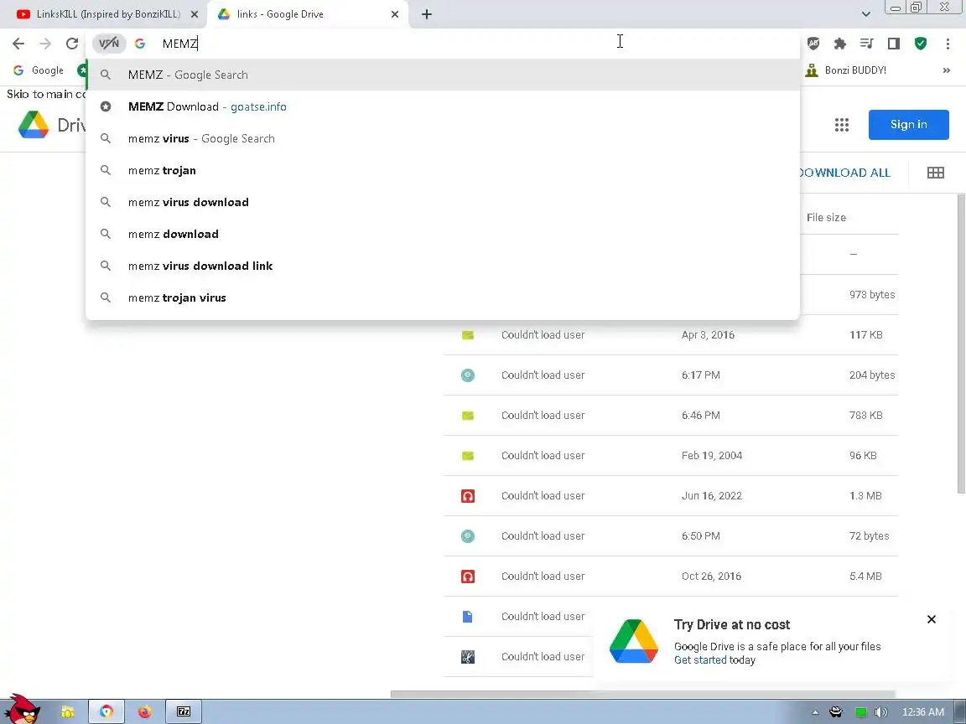Open Firefox from the taskbar
The height and width of the screenshot is (724, 966).
pos(144,711)
